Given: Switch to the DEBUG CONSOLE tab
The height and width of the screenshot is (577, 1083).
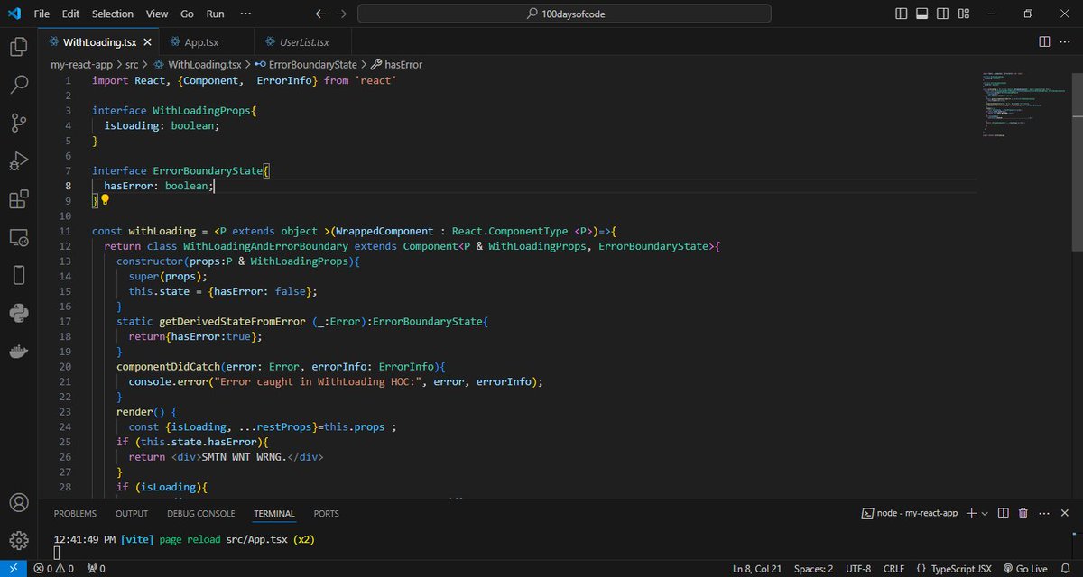Looking at the screenshot, I should 200,514.
